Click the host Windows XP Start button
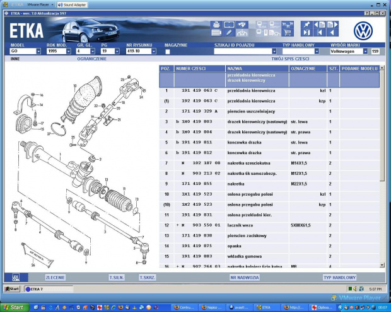The image size is (391, 312). tap(14, 308)
